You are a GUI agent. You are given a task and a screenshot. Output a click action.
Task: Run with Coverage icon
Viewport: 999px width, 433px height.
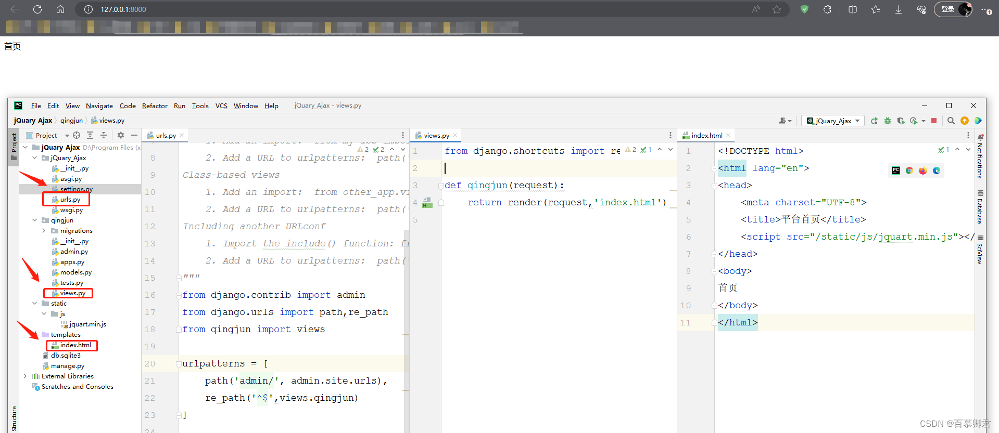901,121
